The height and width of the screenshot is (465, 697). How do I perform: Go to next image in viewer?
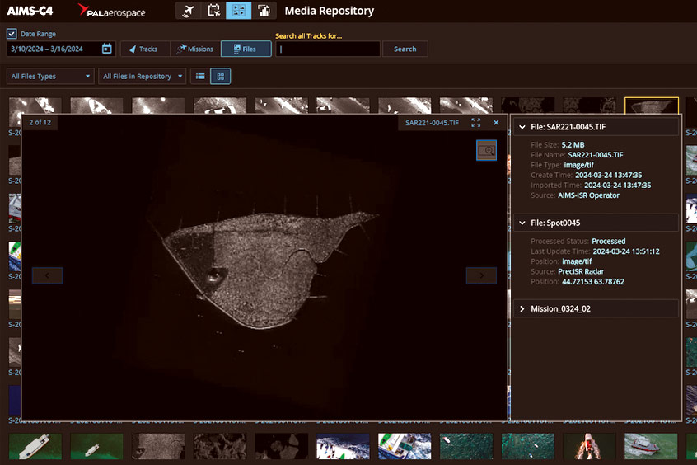481,275
